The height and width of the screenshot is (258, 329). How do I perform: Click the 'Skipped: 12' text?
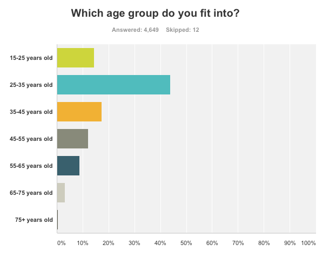point(185,30)
